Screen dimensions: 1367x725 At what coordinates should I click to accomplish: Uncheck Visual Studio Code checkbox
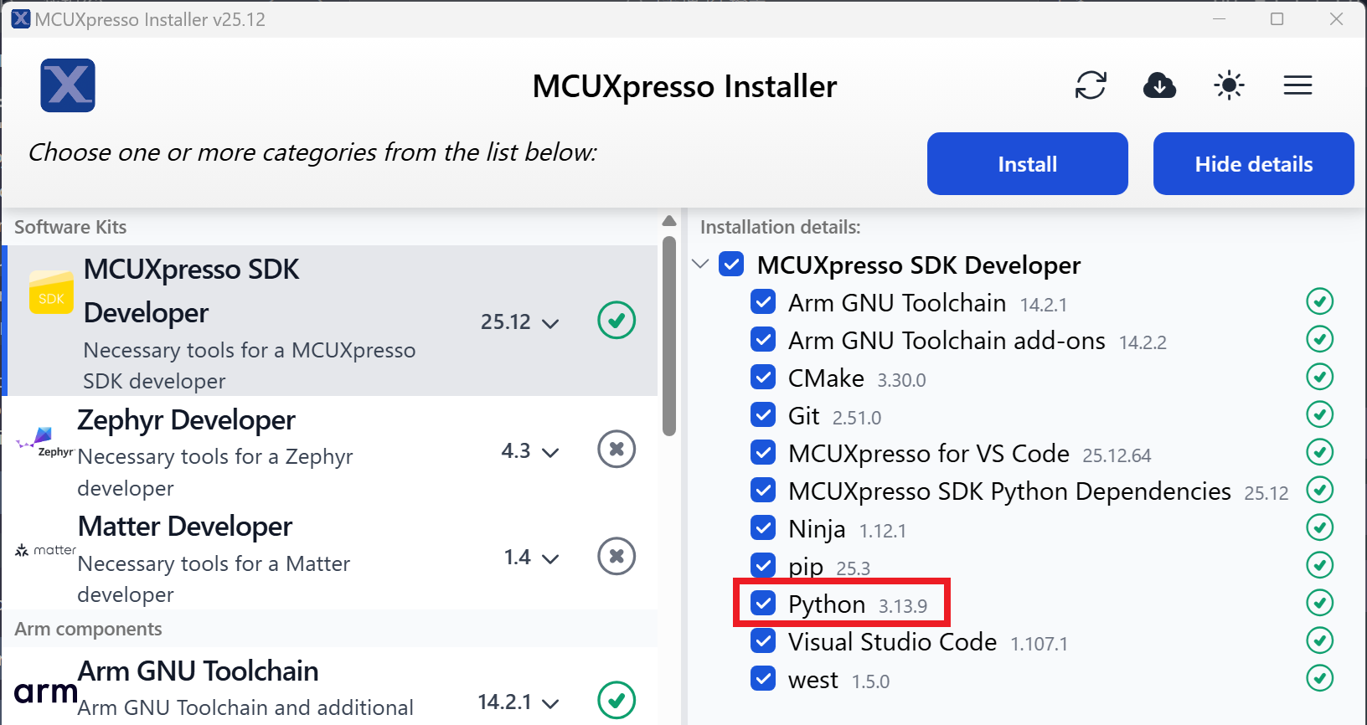pos(763,640)
